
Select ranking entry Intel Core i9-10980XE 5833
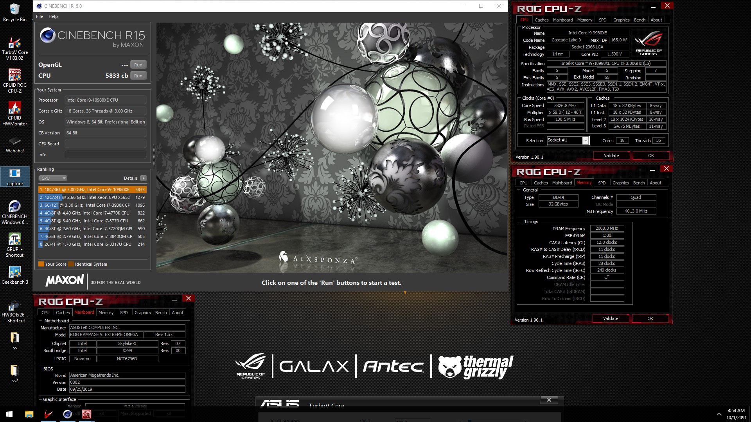(92, 190)
